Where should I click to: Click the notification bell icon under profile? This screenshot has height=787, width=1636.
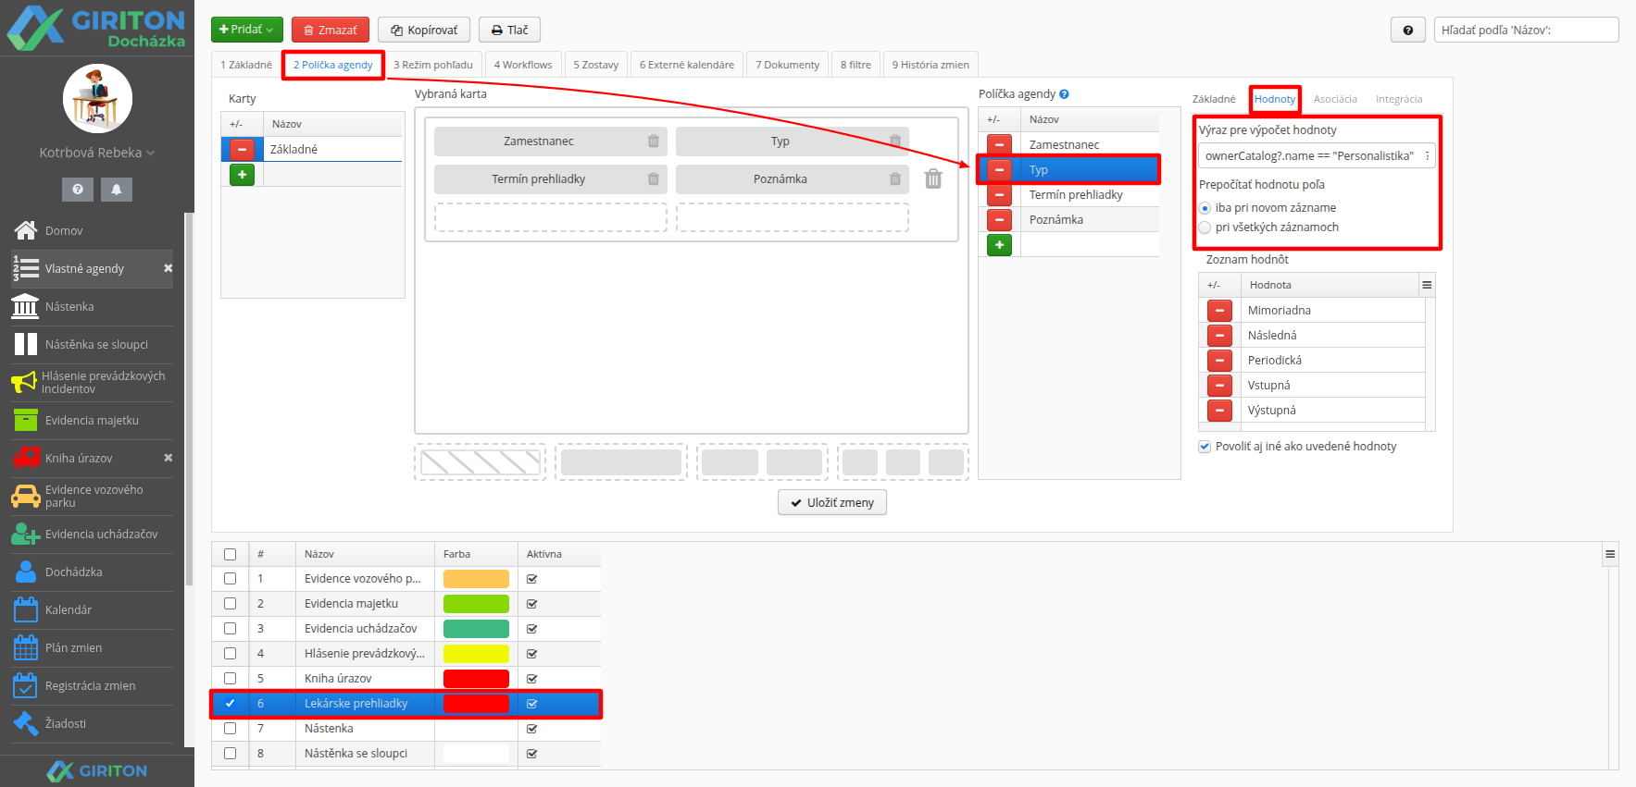[x=117, y=189]
